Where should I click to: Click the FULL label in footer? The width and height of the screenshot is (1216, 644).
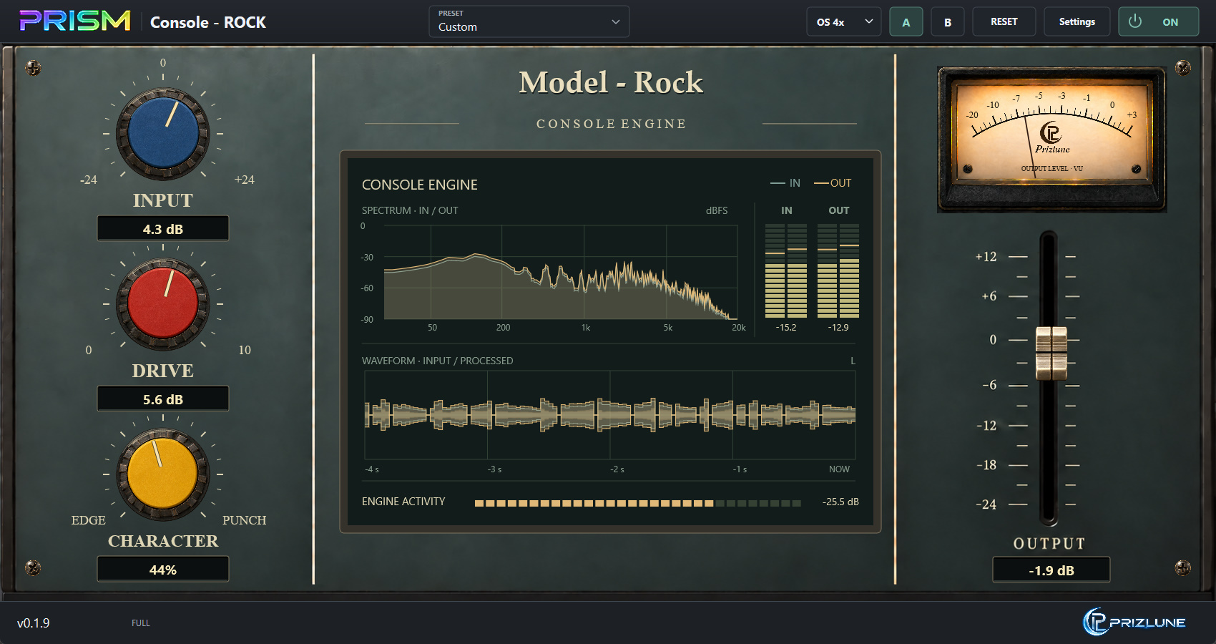pos(141,623)
